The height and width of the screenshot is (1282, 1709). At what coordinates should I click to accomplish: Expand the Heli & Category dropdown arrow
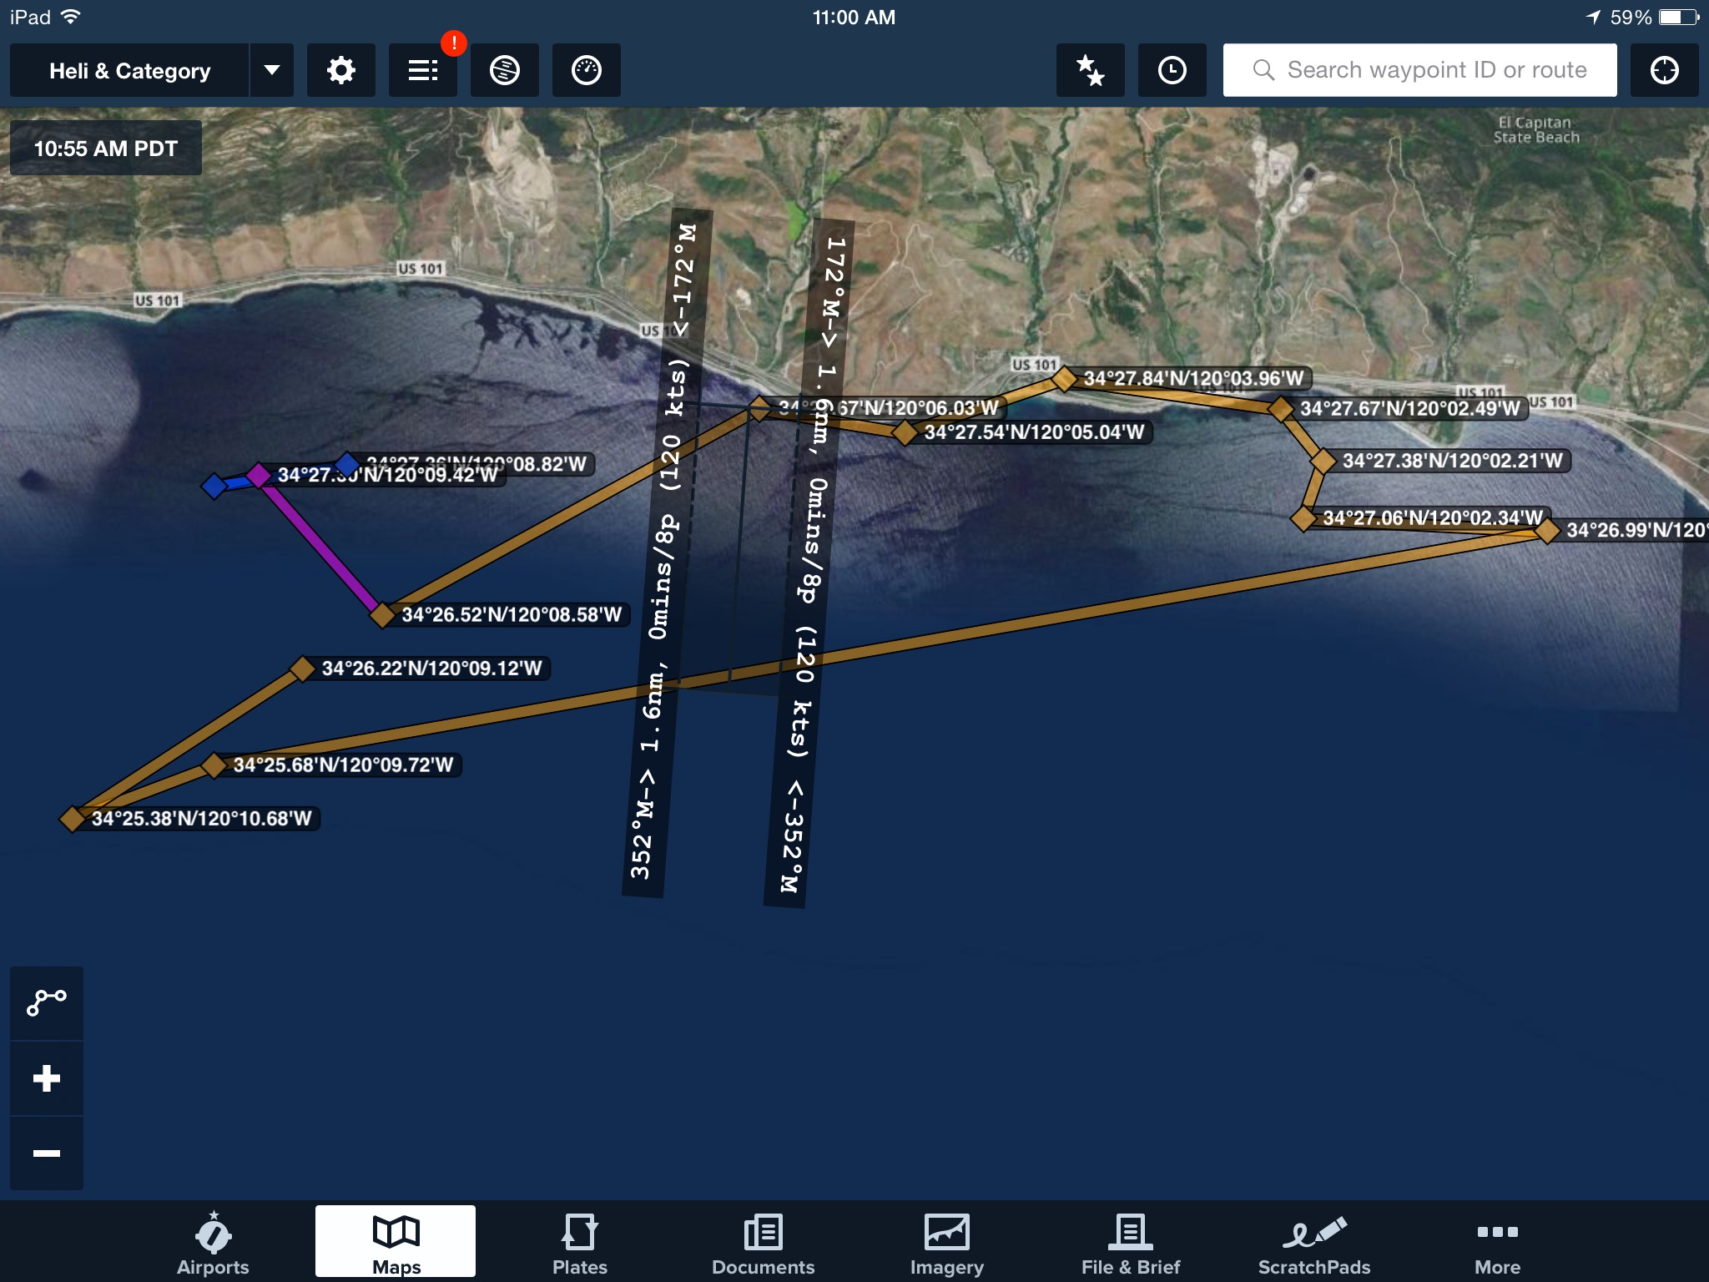click(272, 70)
